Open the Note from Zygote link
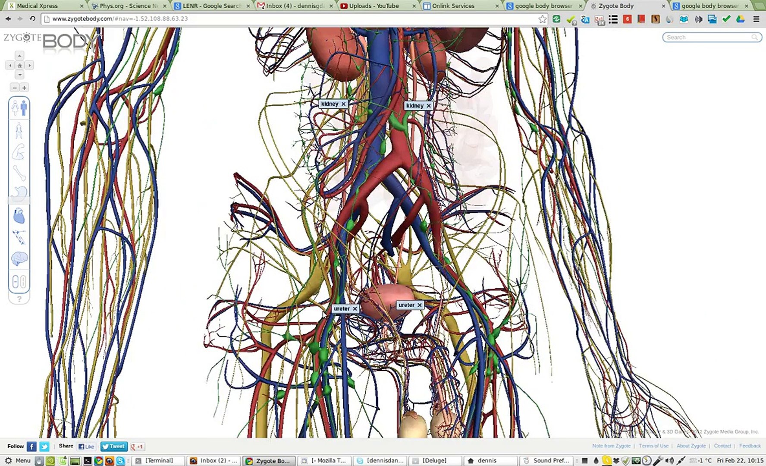This screenshot has height=466, width=766. [611, 446]
